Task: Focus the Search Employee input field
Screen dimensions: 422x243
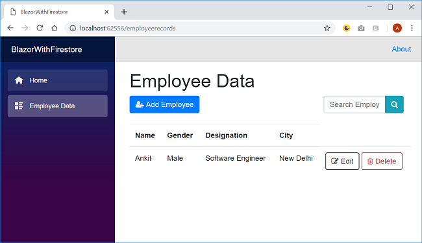Action: [354, 104]
